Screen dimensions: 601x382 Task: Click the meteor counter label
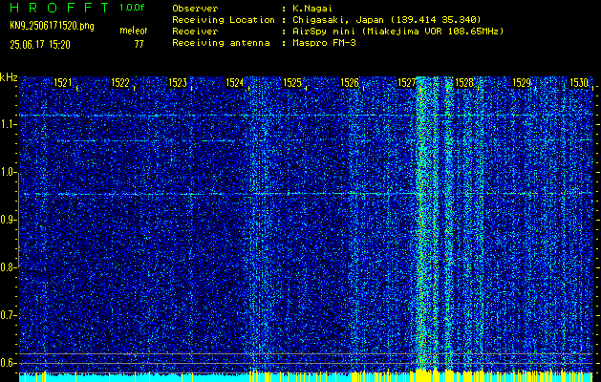[134, 31]
